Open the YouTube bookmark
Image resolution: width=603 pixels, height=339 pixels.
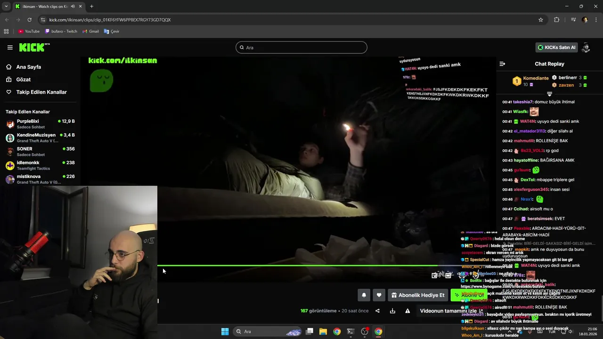click(29, 32)
